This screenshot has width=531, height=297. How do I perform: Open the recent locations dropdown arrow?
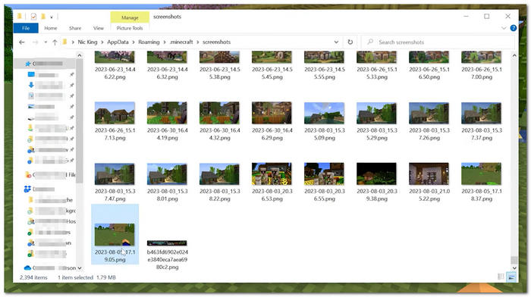pyautogui.click(x=46, y=42)
